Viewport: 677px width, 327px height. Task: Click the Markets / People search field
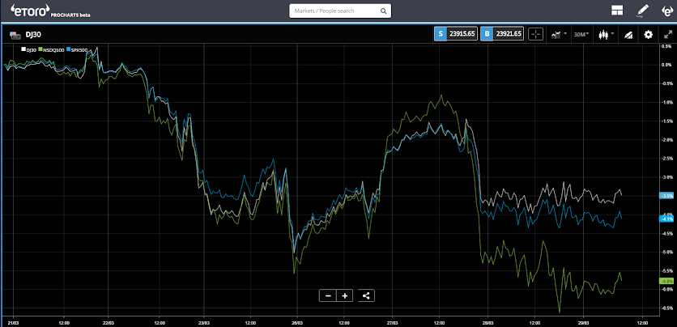coord(340,11)
